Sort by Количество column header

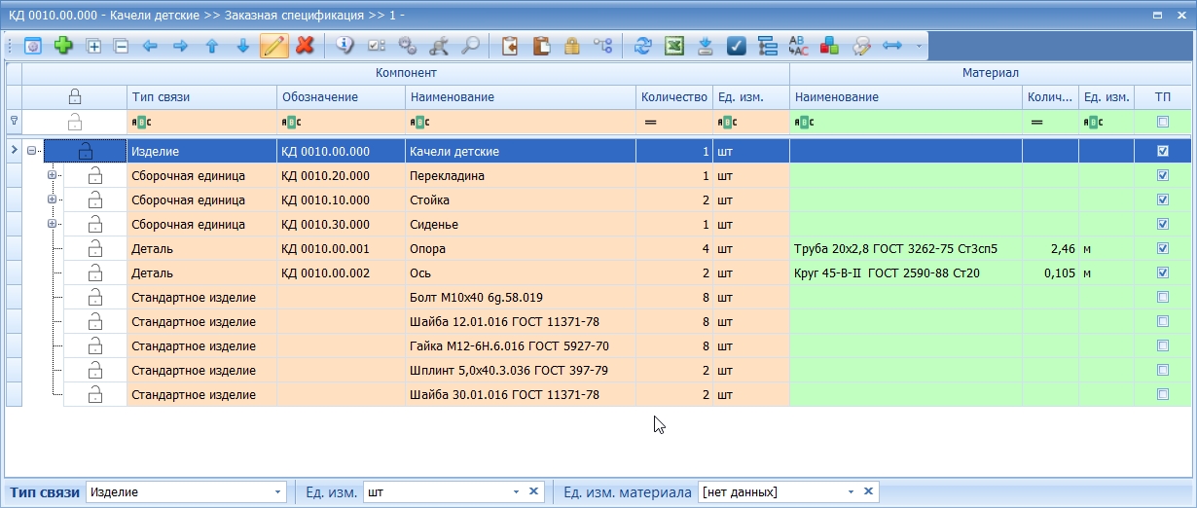674,97
